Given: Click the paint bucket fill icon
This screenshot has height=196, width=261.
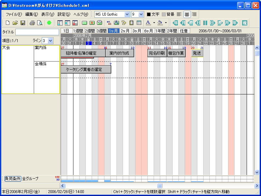Looking at the screenshot, I should pos(160,23).
